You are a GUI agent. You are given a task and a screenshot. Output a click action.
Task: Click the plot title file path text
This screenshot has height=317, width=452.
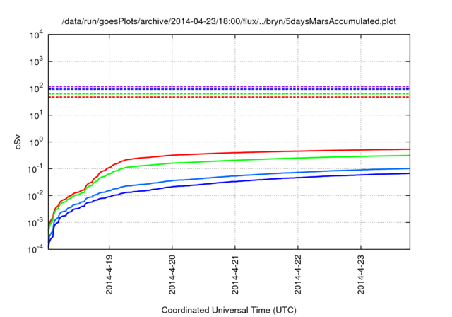[x=229, y=21]
